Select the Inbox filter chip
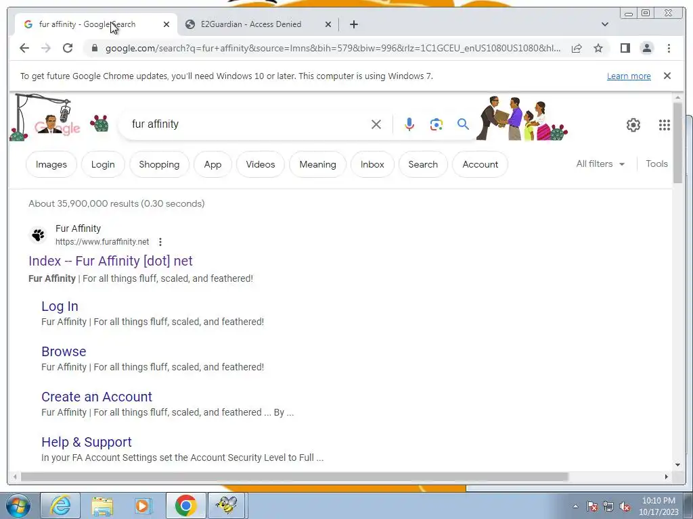This screenshot has height=519, width=693. (372, 165)
